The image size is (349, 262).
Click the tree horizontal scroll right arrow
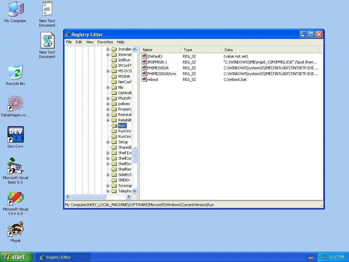point(128,197)
